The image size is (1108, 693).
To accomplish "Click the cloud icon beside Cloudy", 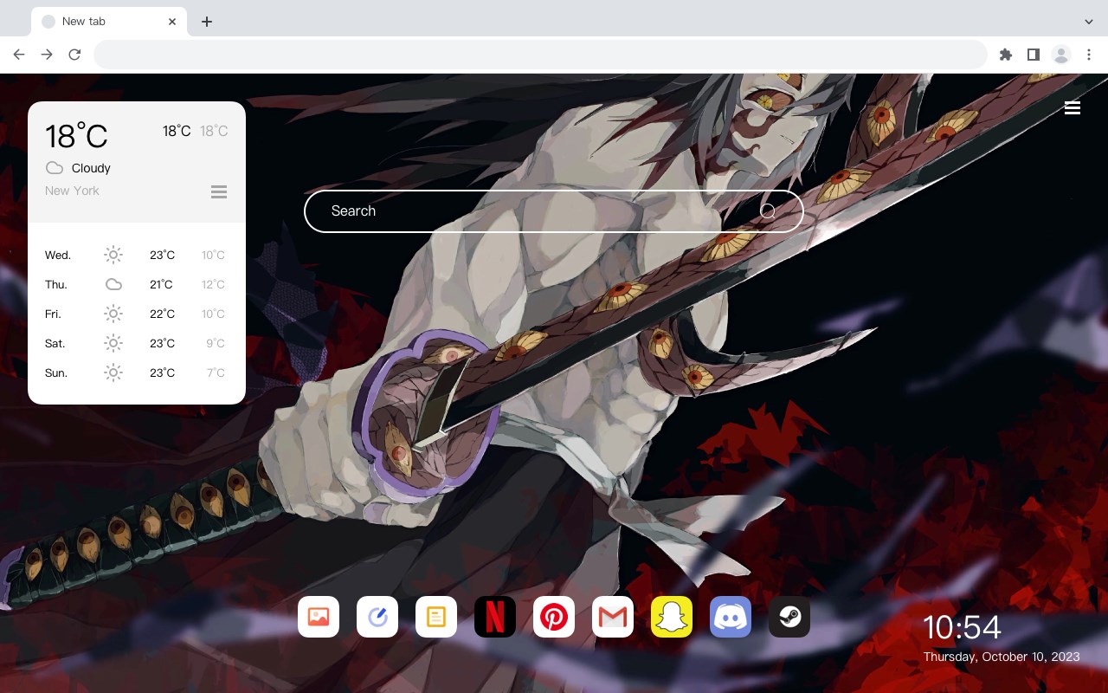I will [x=55, y=168].
